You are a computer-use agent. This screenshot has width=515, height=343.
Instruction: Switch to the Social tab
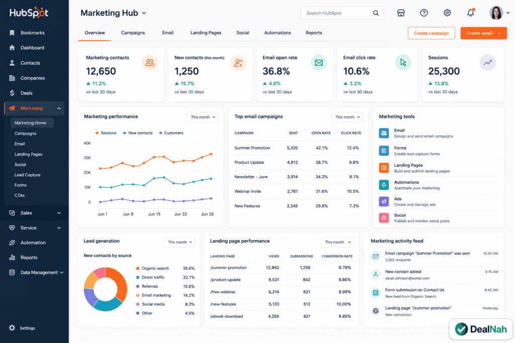pyautogui.click(x=242, y=33)
